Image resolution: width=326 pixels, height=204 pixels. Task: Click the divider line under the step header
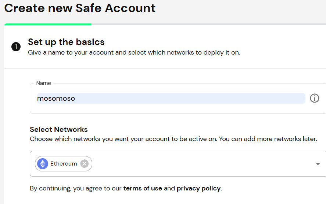pyautogui.click(x=165, y=68)
